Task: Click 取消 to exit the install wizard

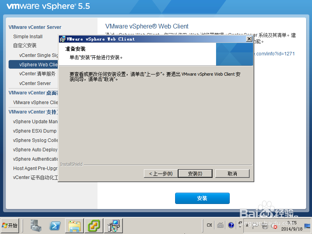Action: click(232, 173)
